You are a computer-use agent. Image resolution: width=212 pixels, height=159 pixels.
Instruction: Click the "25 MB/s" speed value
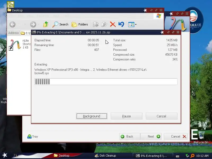click(172, 45)
